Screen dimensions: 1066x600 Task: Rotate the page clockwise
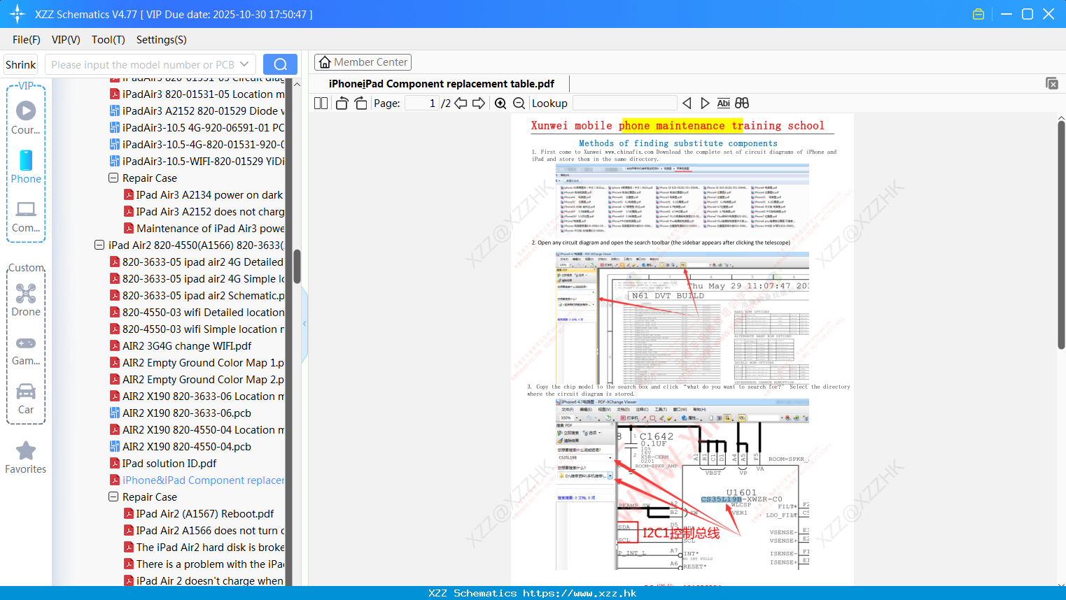pos(360,103)
